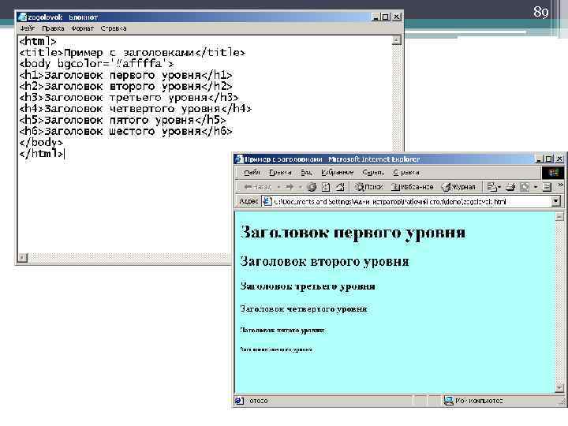
Task: Open the Правка menu in Notepad
Action: [53, 28]
